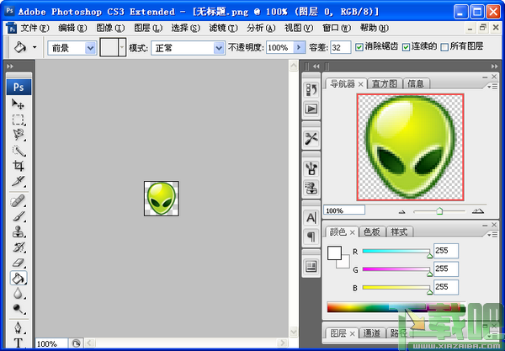Open the Navigator panel options menu
The height and width of the screenshot is (351, 505).
pos(492,87)
